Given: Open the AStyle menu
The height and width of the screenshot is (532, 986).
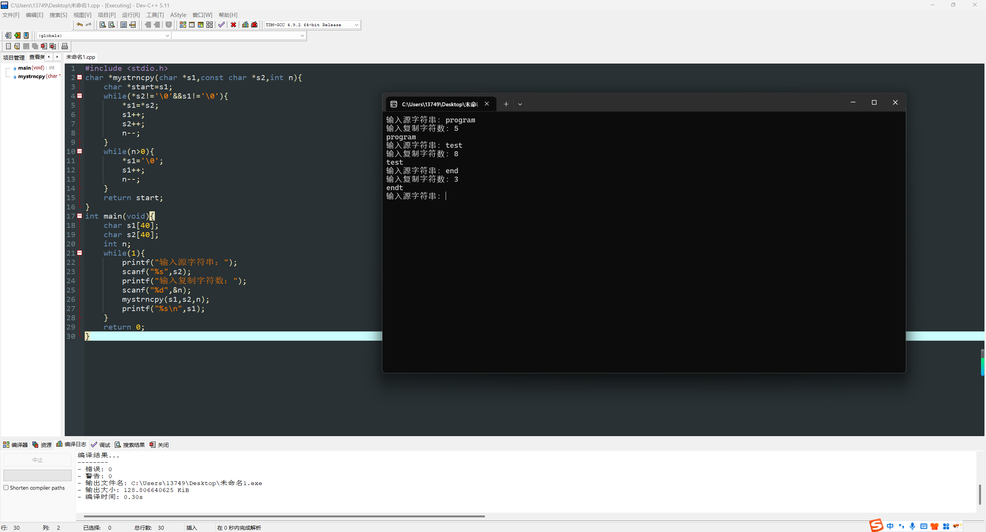Looking at the screenshot, I should tap(178, 15).
